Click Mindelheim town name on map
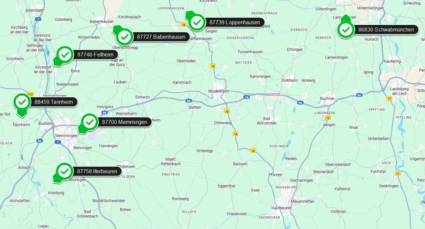Image resolution: width=425 pixels, height=229 pixels. click(218, 91)
